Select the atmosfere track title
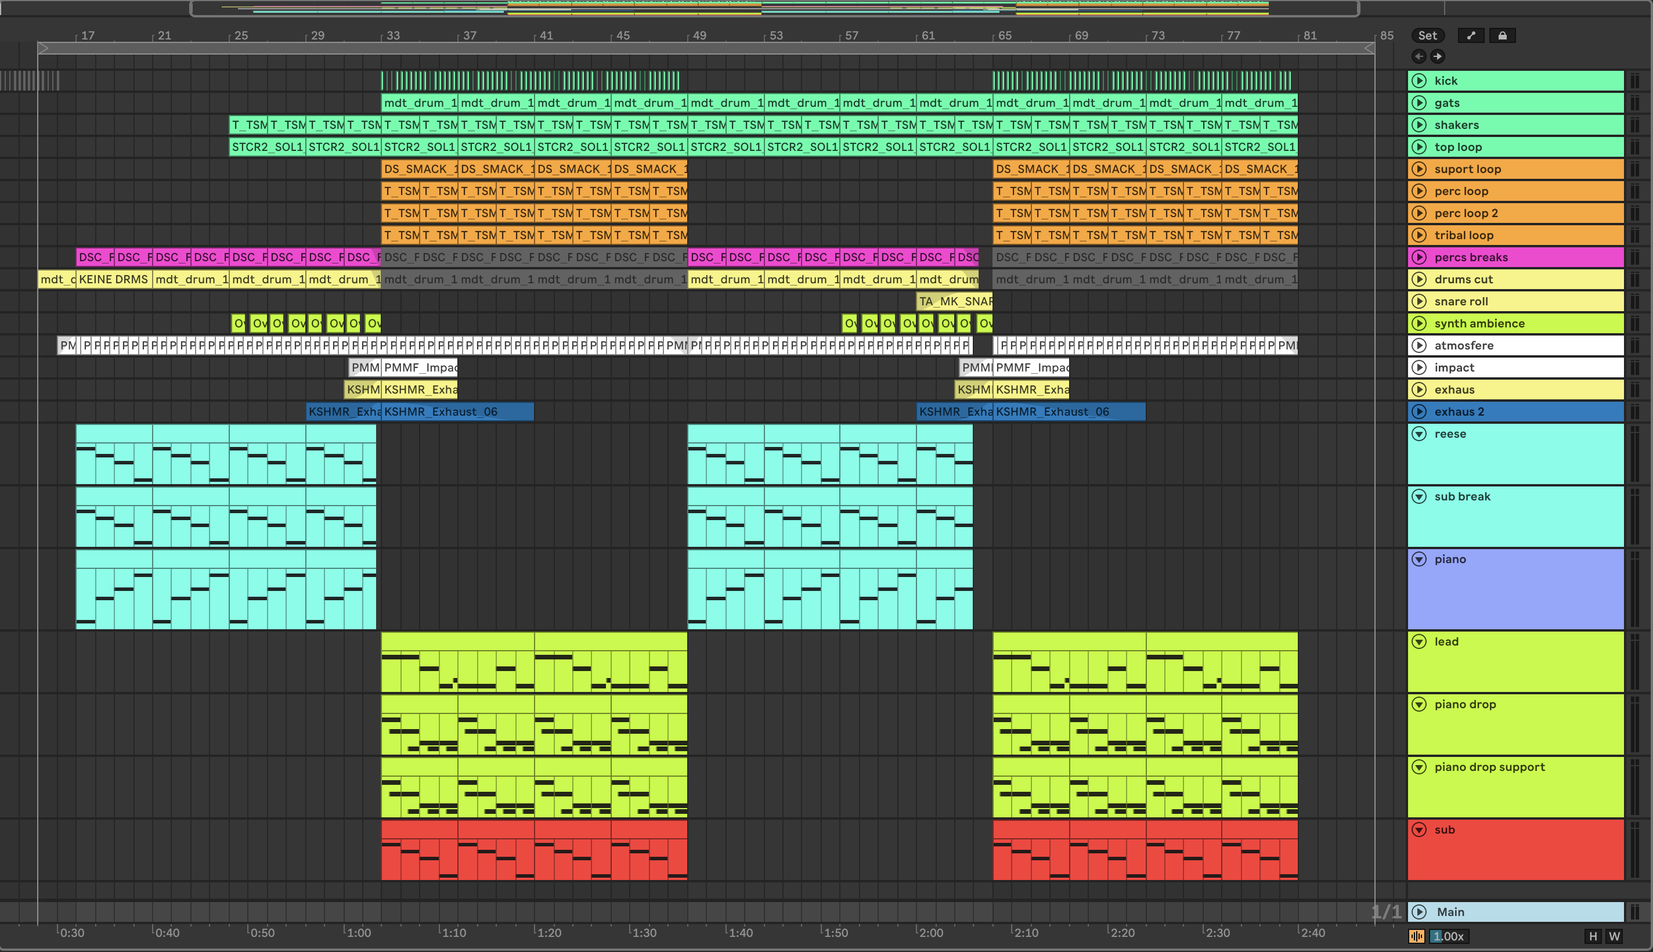Screen dimensions: 1653x952 [1463, 346]
